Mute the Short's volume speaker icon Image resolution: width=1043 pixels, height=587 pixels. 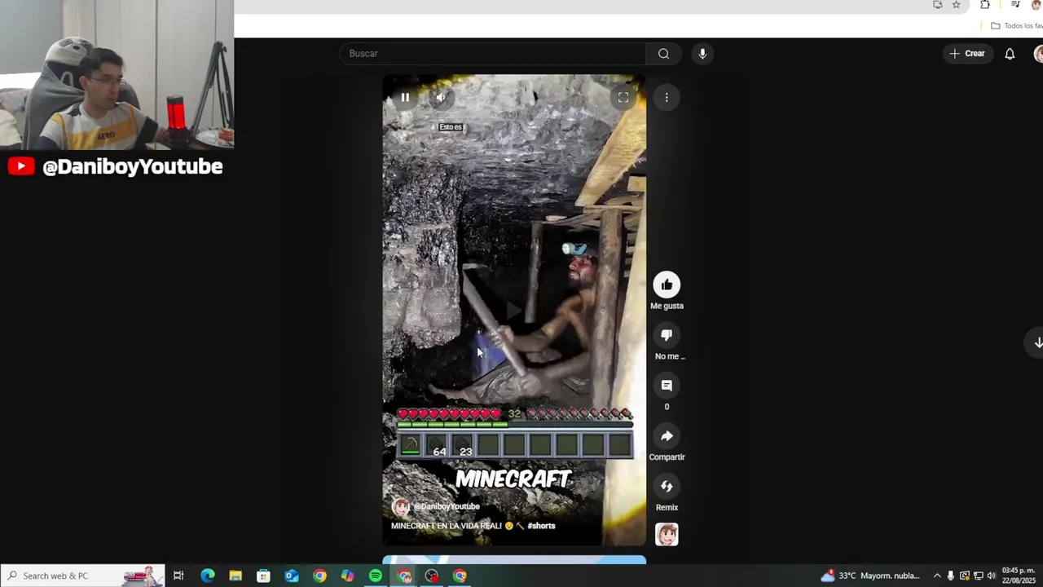pyautogui.click(x=441, y=98)
